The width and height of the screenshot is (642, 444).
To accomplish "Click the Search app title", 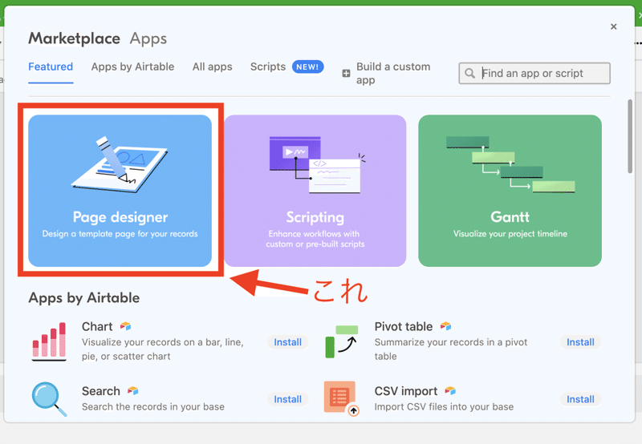I will click(101, 391).
